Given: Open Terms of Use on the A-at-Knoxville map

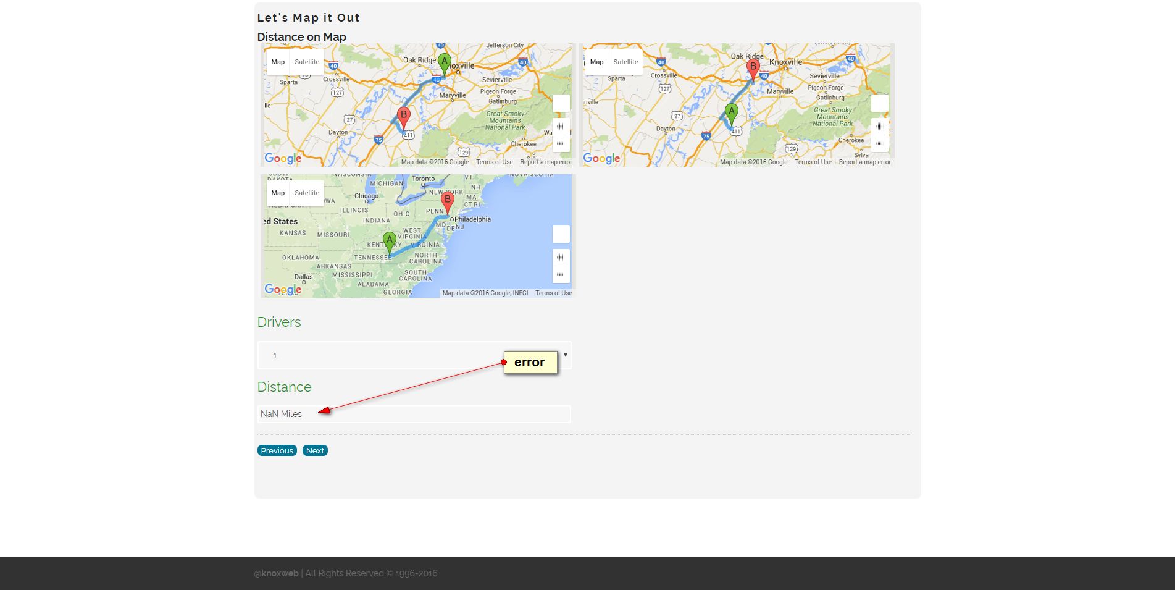Looking at the screenshot, I should [495, 162].
